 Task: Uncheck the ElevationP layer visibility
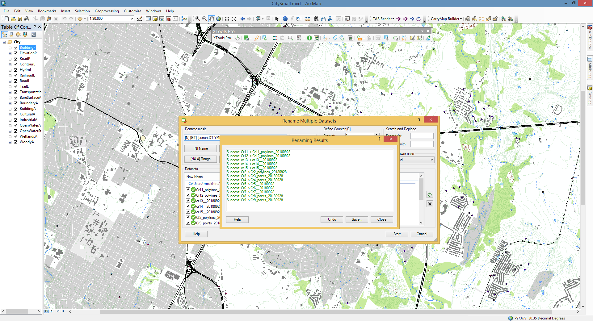(x=15, y=53)
